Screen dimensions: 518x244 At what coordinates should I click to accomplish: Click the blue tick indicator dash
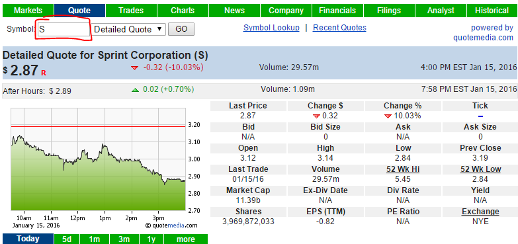(x=480, y=116)
